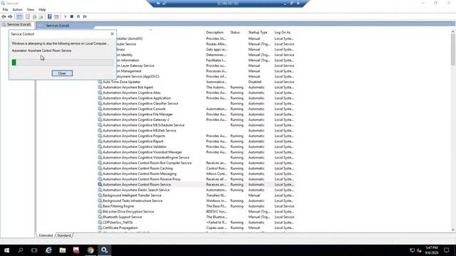Select BitLocker Drive Encryption Service
Viewport: 456px width, 256px height.
(128, 212)
